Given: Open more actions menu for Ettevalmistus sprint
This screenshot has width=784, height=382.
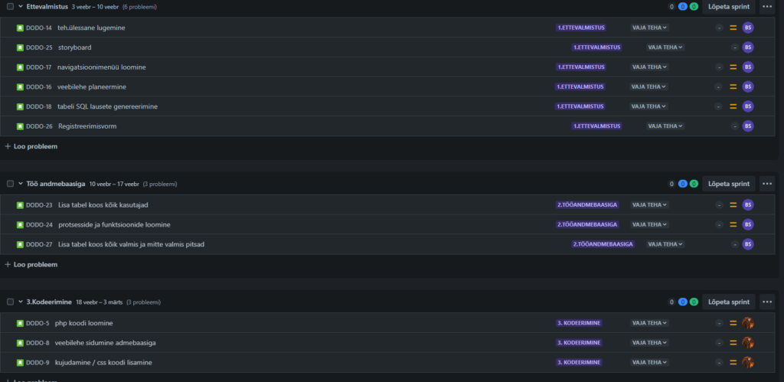Looking at the screenshot, I should (x=766, y=6).
